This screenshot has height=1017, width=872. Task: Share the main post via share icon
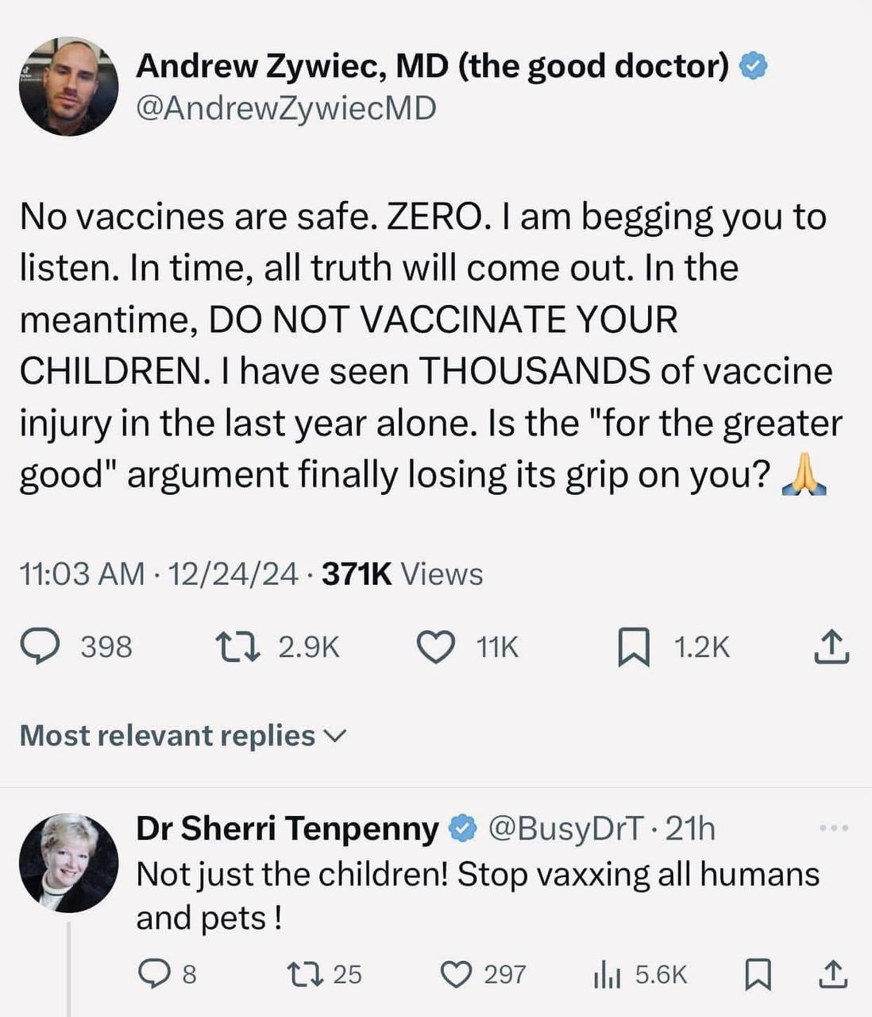[831, 647]
